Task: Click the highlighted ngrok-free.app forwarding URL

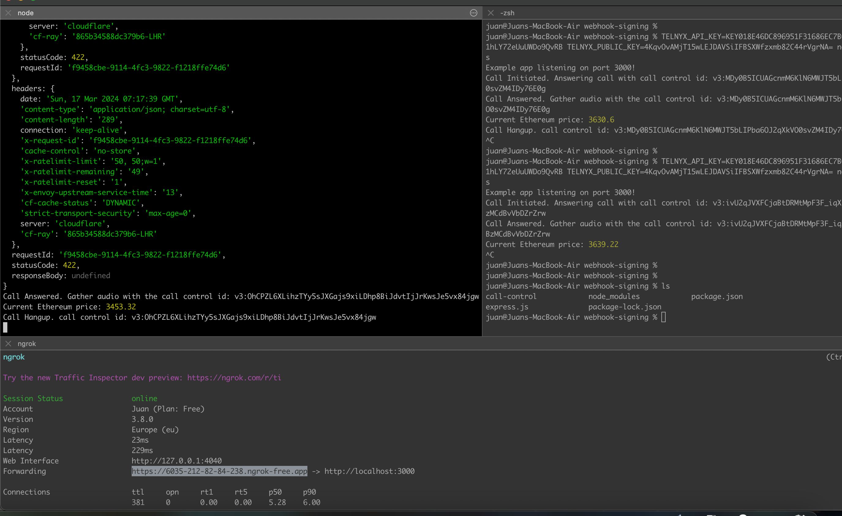Action: pos(220,471)
